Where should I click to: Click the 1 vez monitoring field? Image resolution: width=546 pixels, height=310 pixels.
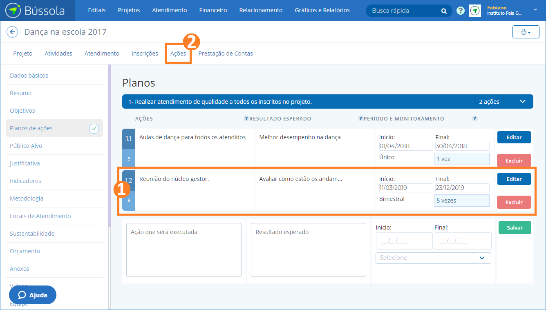point(462,159)
